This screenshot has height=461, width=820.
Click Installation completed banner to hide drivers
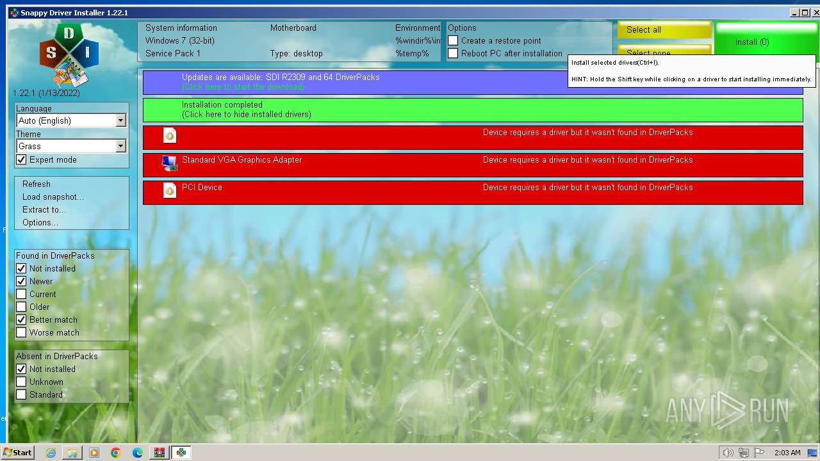tap(473, 109)
